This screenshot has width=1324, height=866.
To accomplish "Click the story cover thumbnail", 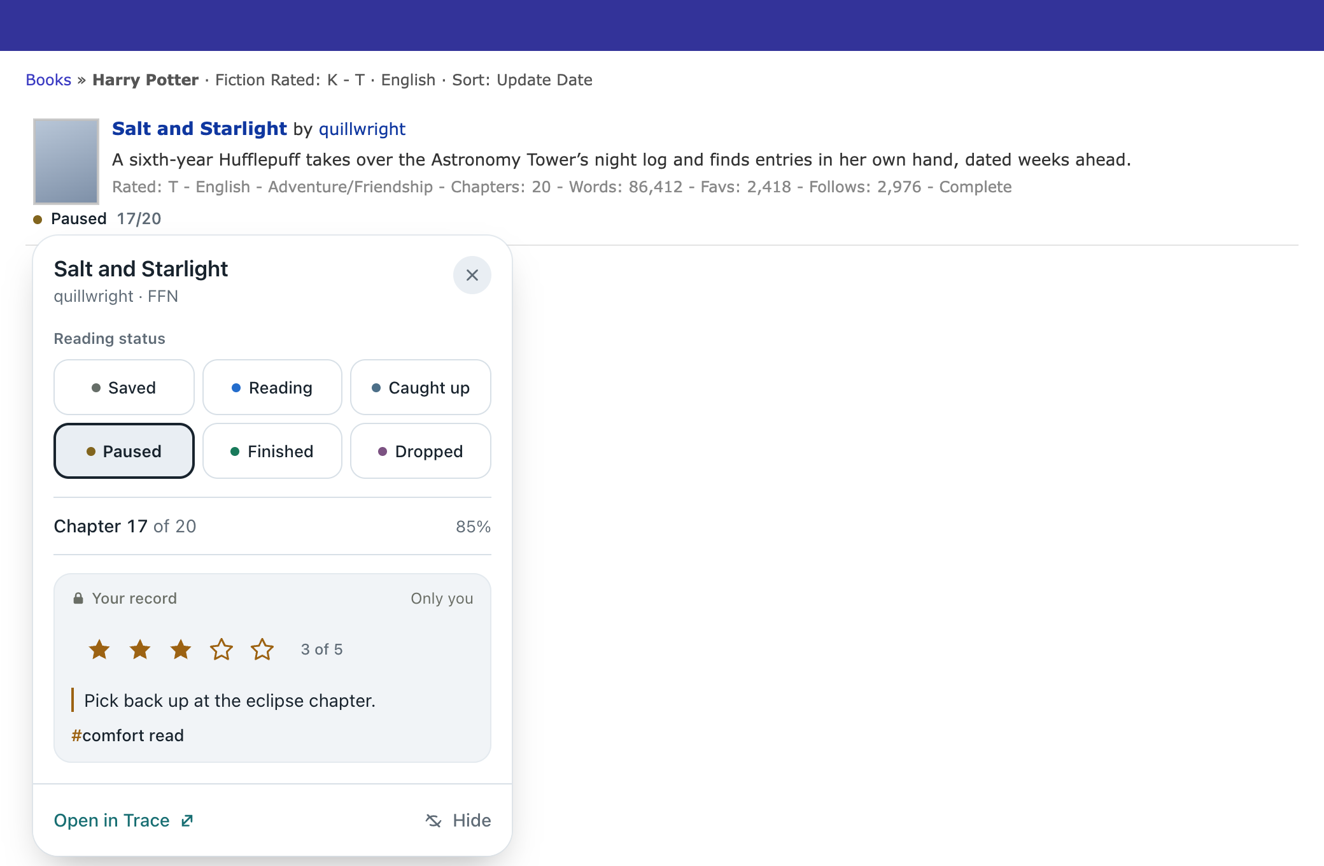I will pos(66,161).
